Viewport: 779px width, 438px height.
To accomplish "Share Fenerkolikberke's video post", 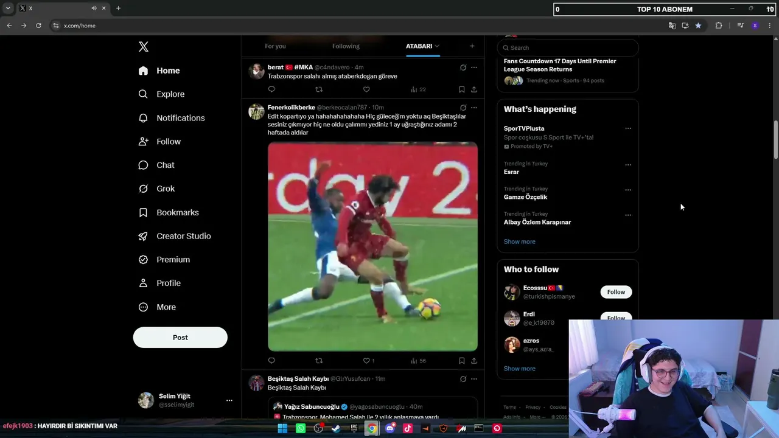I will [x=473, y=361].
